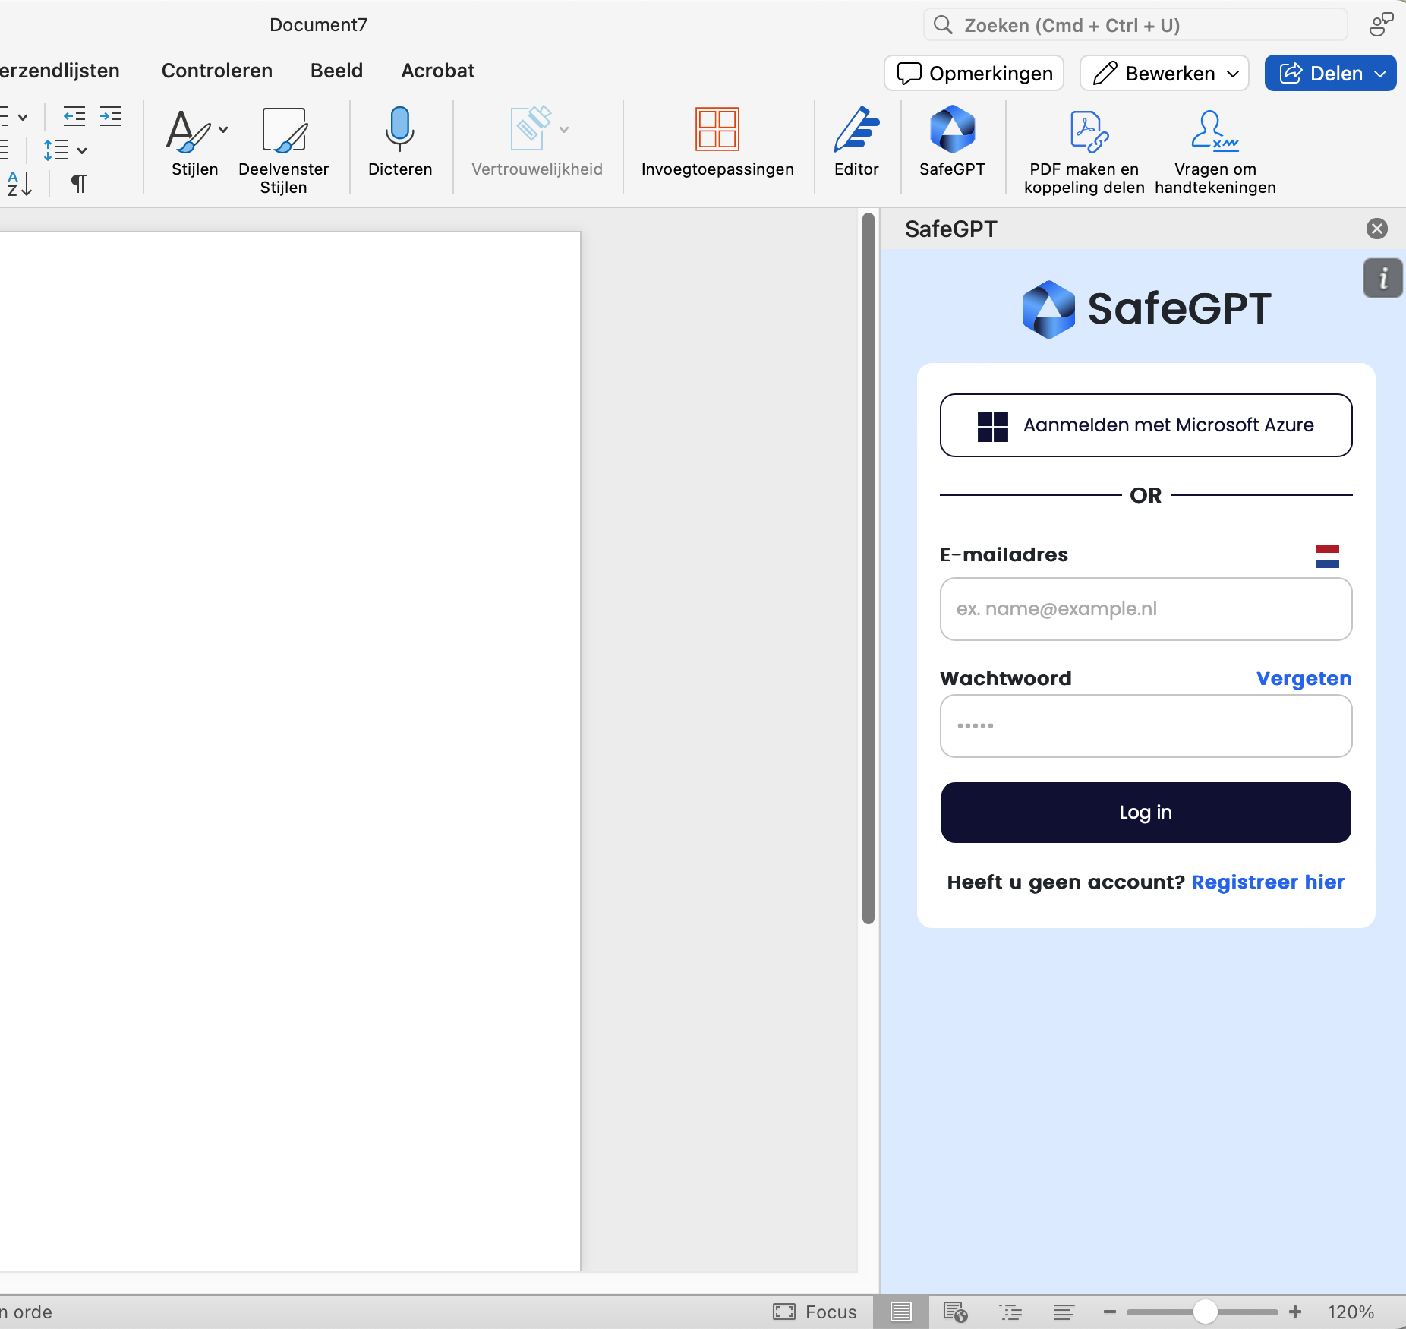
Task: Toggle Focus mode in status bar
Action: pos(815,1312)
